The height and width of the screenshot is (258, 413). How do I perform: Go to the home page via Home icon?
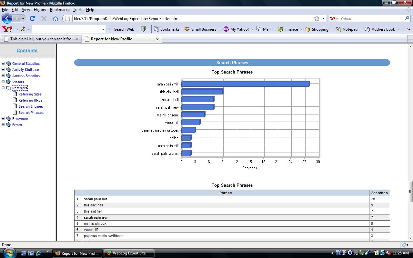55,18
